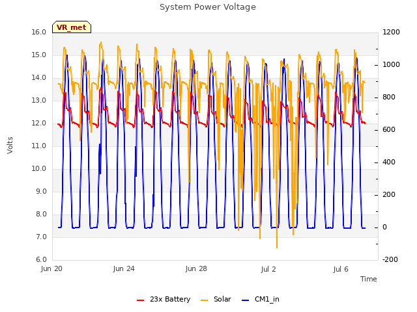Click the 1000 right axis value
This screenshot has height=312, width=417.
[x=391, y=65]
